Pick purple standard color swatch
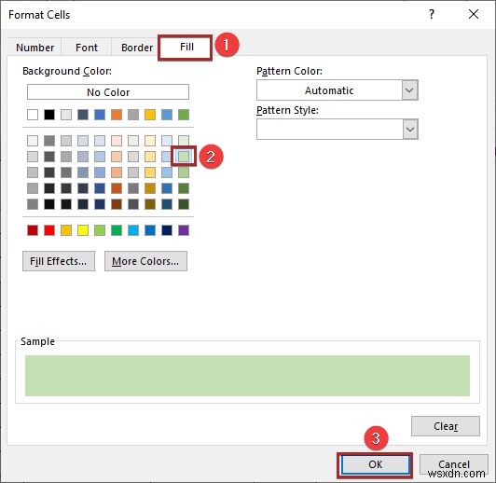496x483 pixels. pyautogui.click(x=184, y=230)
